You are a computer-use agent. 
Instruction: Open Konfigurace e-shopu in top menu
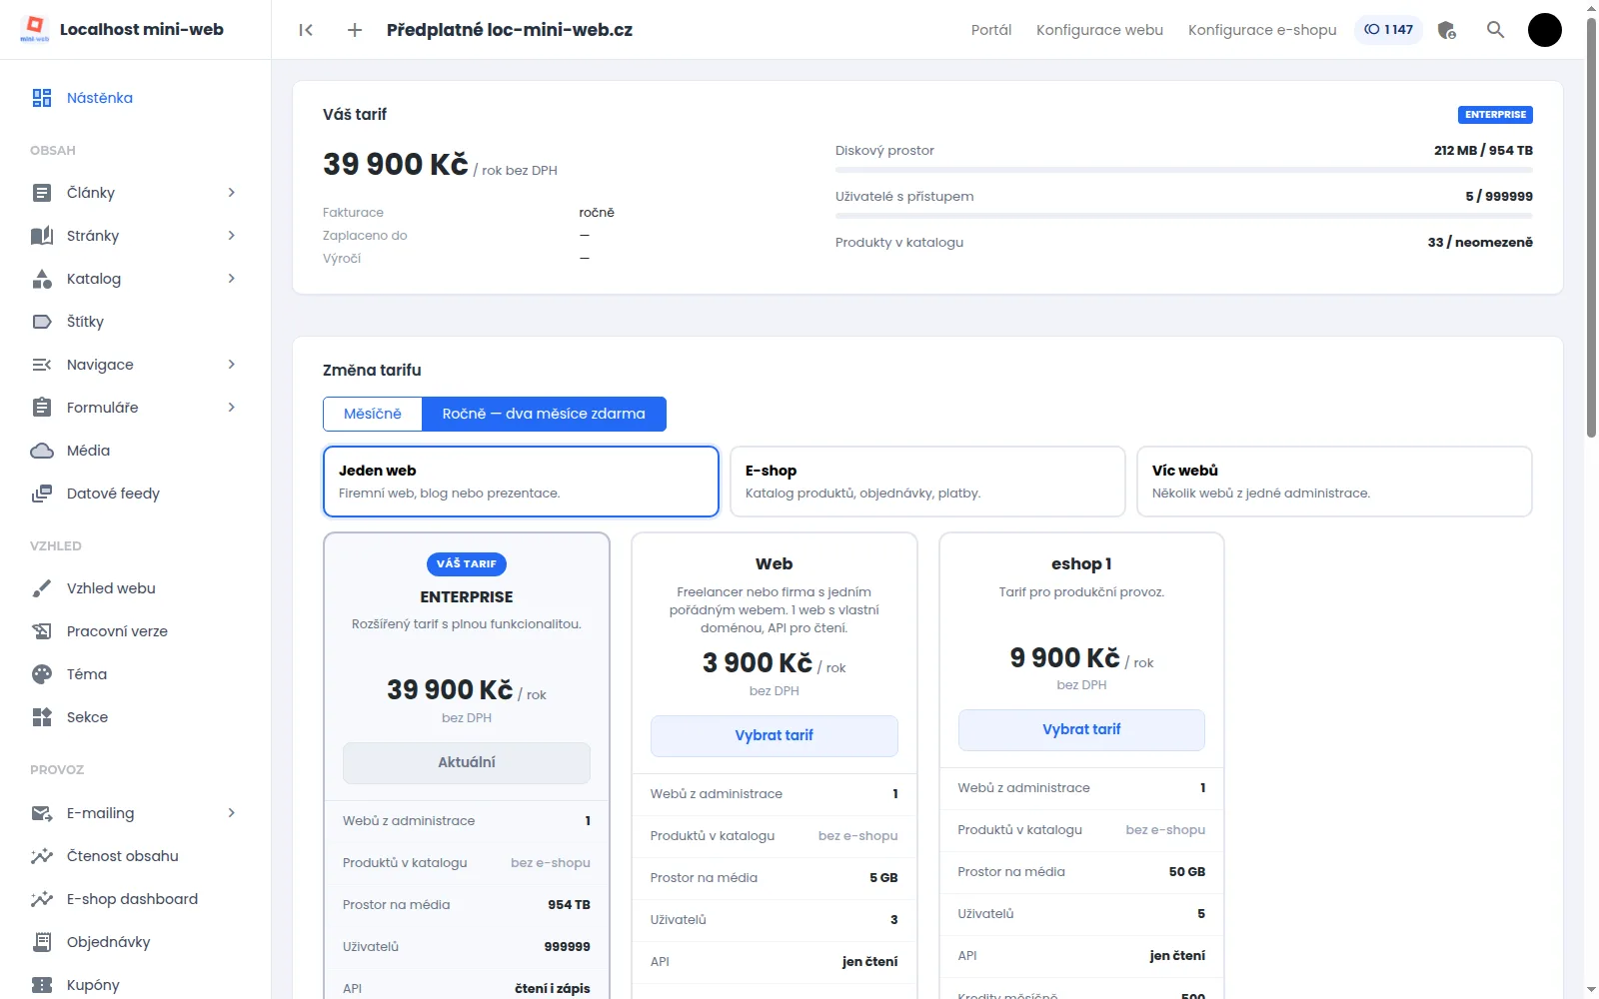click(x=1262, y=30)
